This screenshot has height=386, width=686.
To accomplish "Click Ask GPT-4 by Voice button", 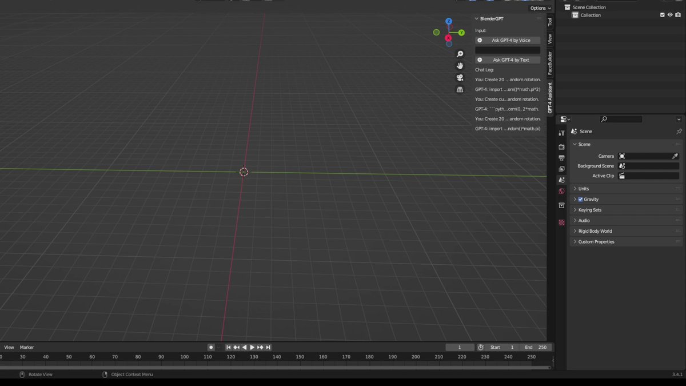I will (508, 40).
